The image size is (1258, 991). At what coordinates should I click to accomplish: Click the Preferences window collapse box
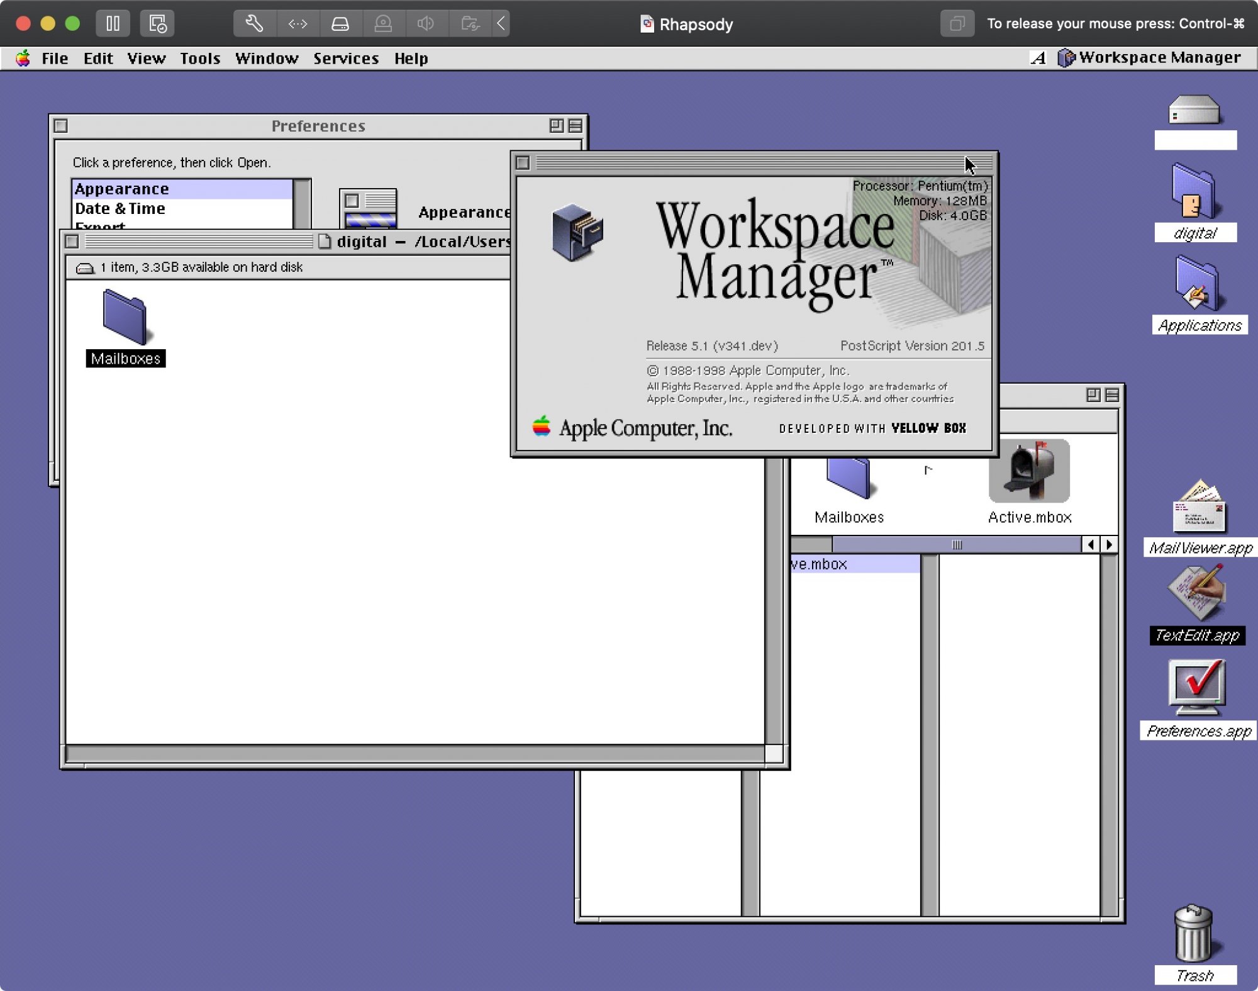575,126
